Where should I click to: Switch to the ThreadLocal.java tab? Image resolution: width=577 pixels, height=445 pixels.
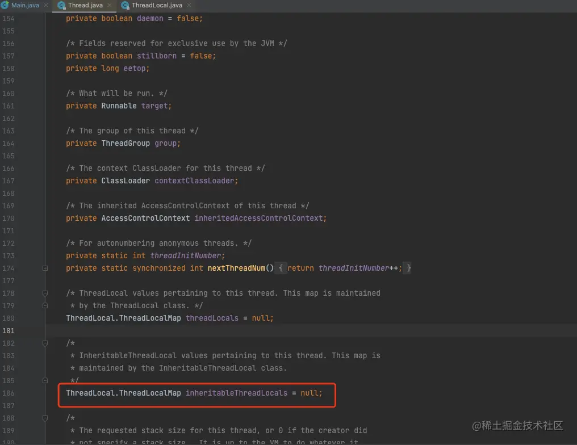tap(157, 5)
